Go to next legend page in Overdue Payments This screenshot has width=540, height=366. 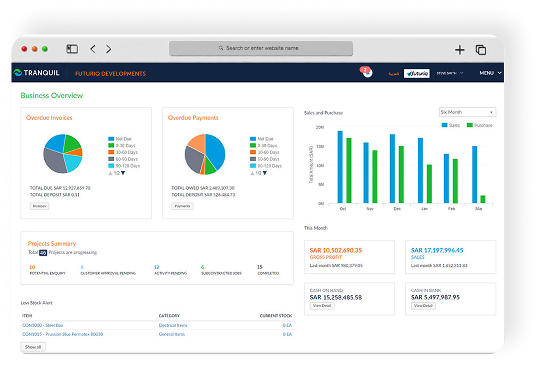pos(265,173)
